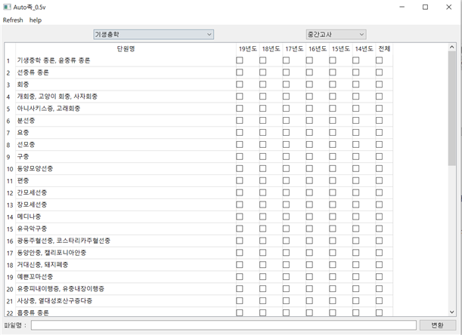
Task: Check 16년도 box for row 11 편충
Action: [x=309, y=180]
